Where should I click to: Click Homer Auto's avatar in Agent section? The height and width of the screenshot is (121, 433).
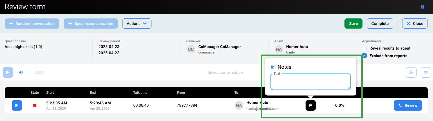pyautogui.click(x=279, y=49)
